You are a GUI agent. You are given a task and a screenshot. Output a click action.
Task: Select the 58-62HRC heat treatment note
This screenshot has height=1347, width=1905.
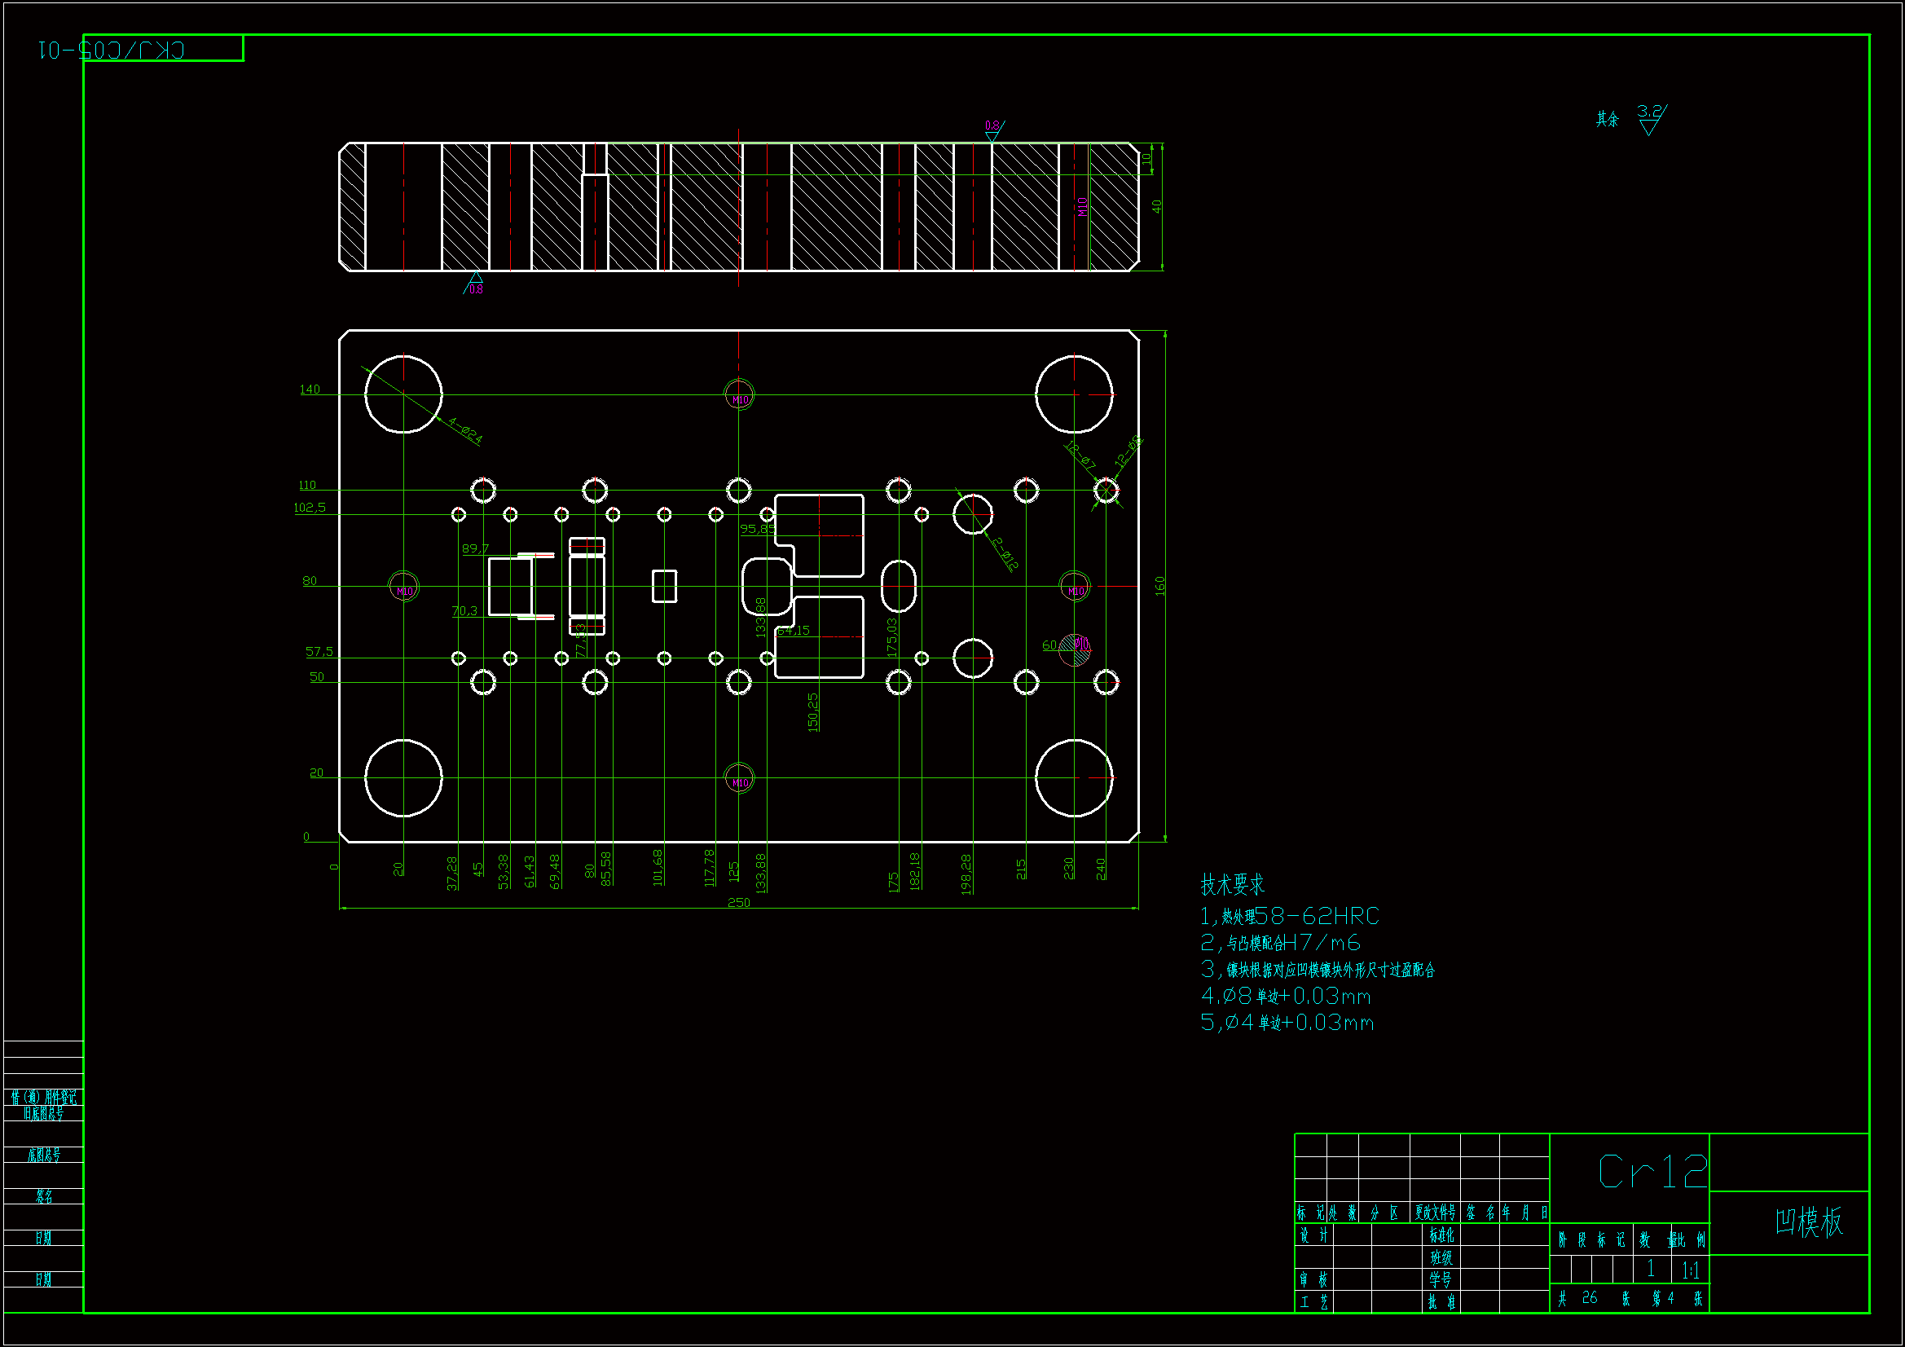click(x=1317, y=916)
